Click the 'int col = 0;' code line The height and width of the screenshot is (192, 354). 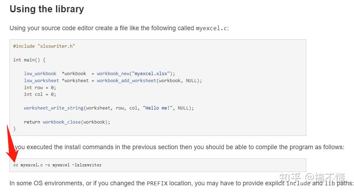(x=40, y=94)
